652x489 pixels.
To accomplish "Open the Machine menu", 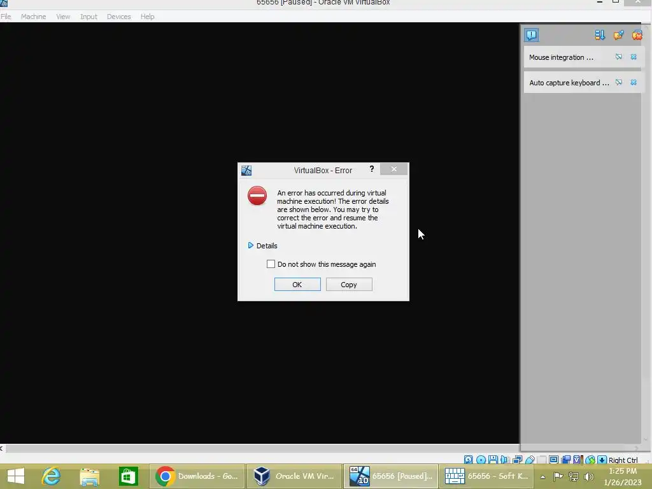I will pos(33,17).
